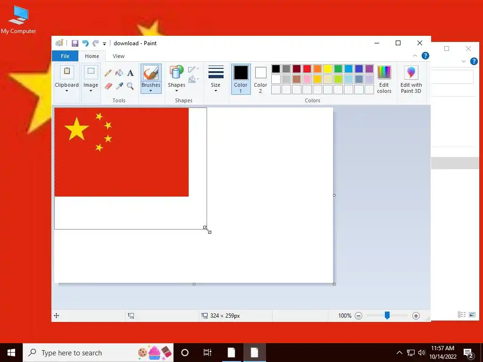Open Edit with Paint 3D
The height and width of the screenshot is (362, 483).
(411, 79)
